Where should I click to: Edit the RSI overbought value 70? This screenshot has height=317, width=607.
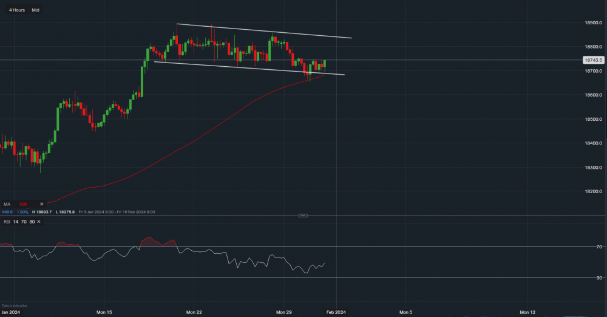coord(24,222)
